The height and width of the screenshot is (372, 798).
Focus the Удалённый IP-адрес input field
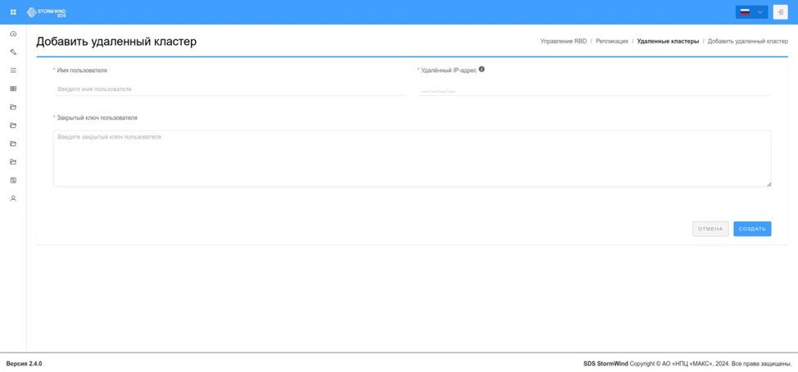point(594,91)
